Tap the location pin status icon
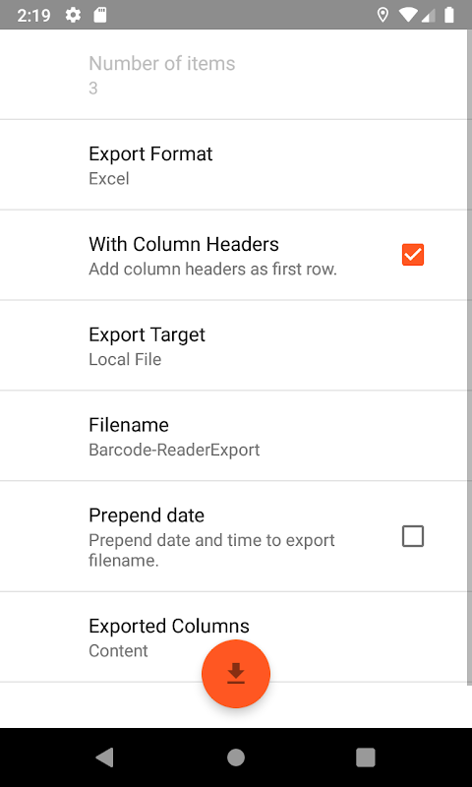This screenshot has width=472, height=787. 383,15
